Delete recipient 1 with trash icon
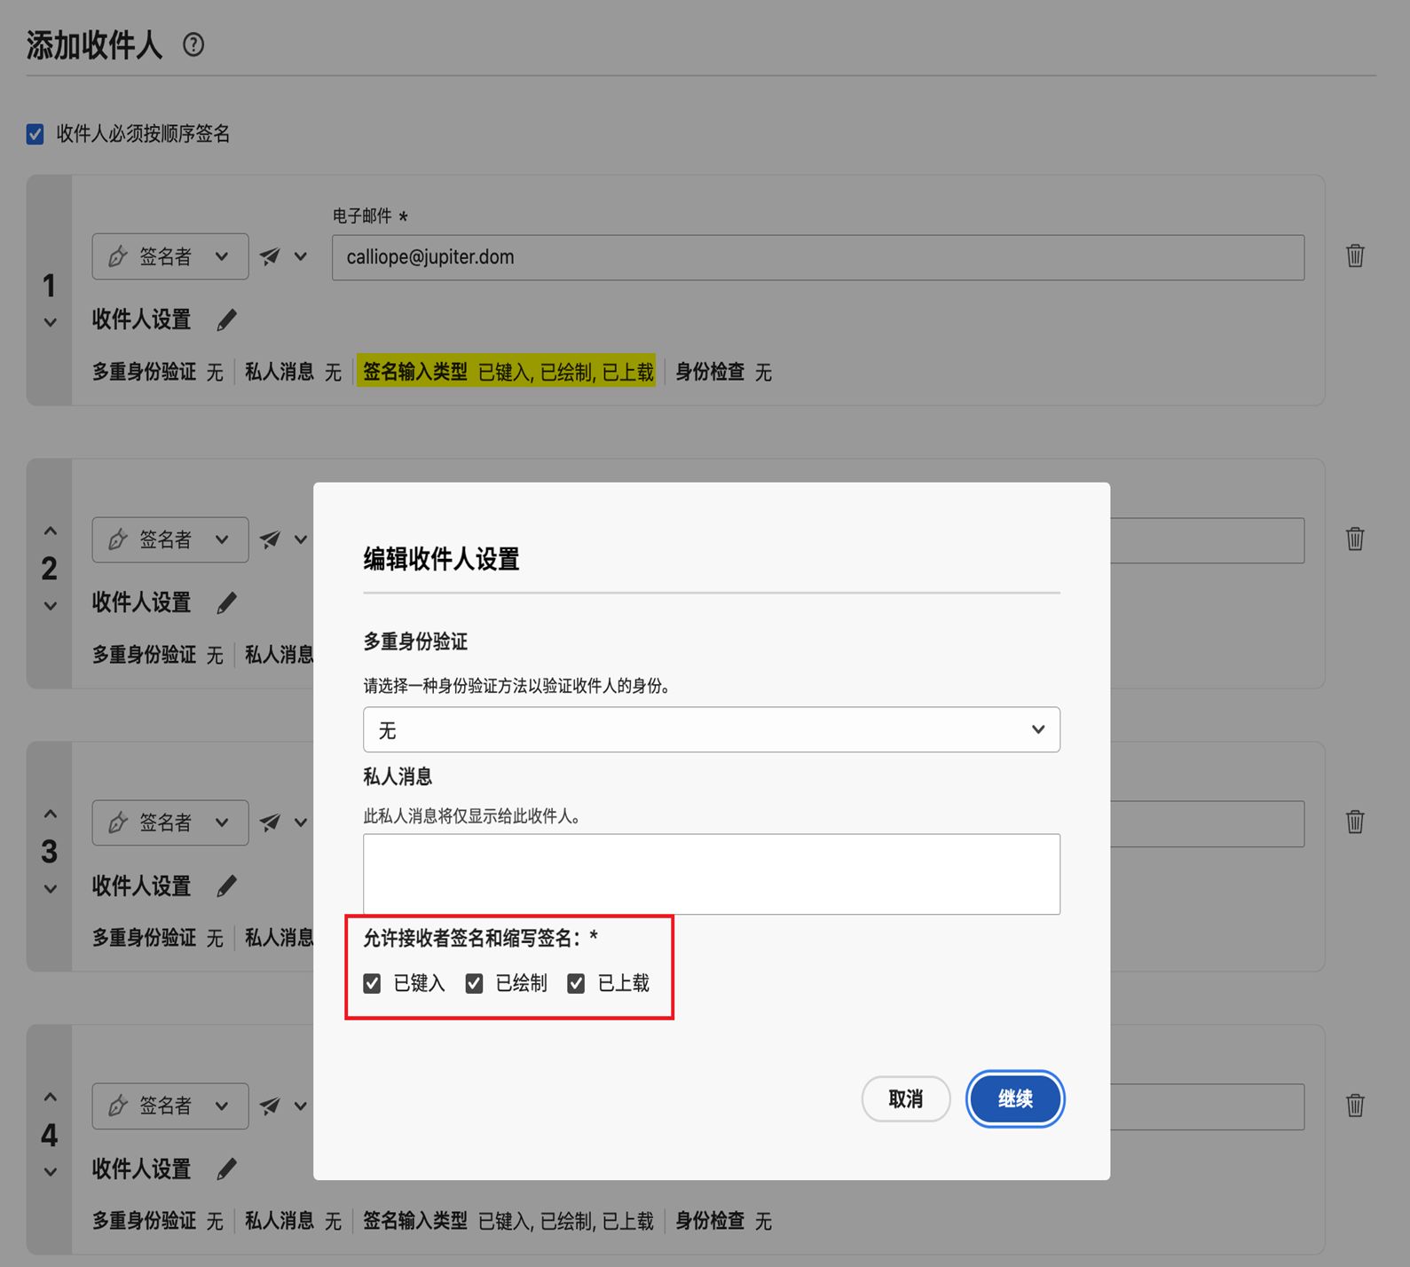The height and width of the screenshot is (1267, 1410). click(1355, 256)
